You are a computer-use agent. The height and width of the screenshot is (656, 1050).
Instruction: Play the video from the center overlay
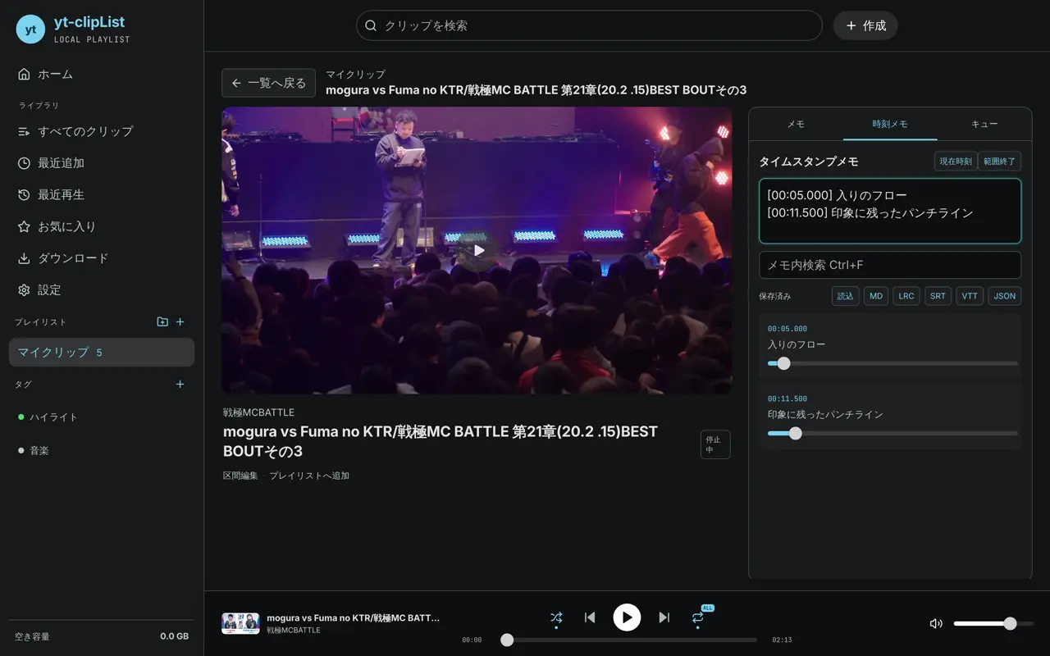[477, 250]
